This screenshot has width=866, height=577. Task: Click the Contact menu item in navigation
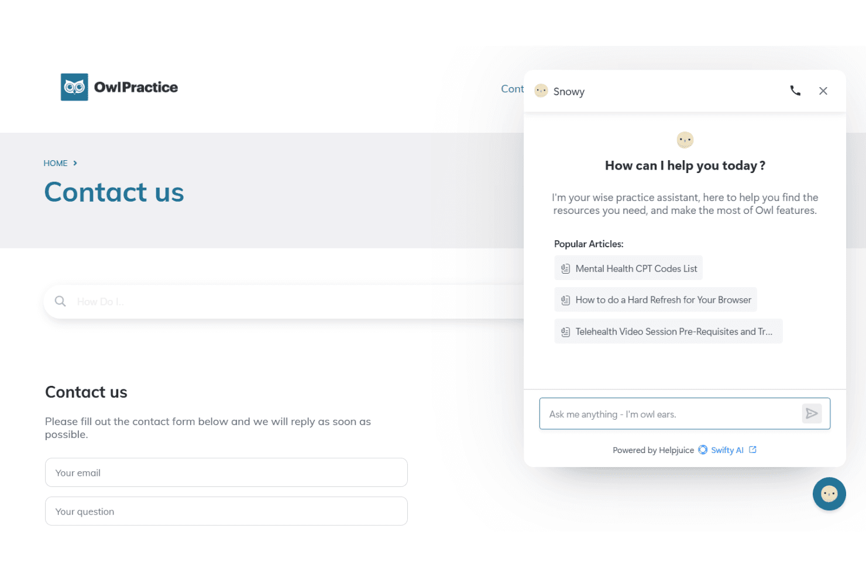[x=512, y=89]
